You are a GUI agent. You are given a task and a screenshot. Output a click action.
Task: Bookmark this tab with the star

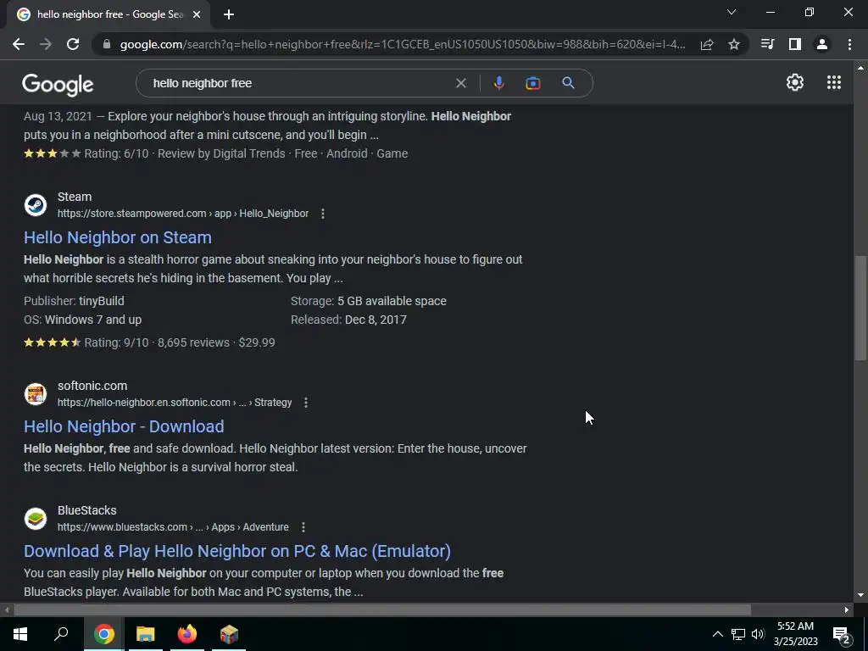pyautogui.click(x=734, y=44)
